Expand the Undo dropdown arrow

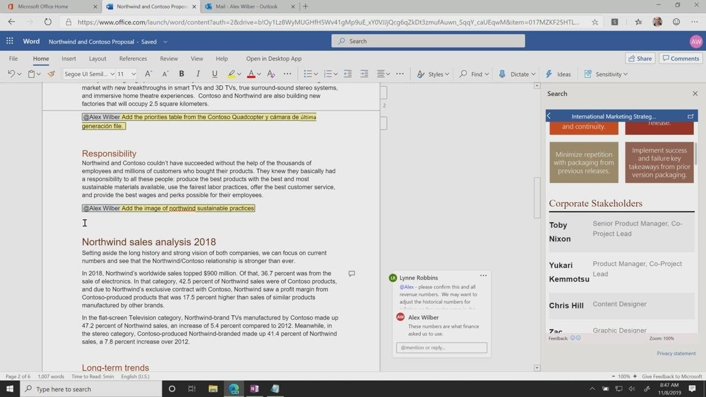coord(19,74)
